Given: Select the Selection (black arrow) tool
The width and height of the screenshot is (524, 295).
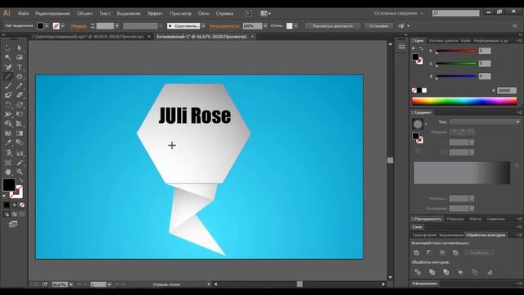Looking at the screenshot, I should tap(7, 48).
